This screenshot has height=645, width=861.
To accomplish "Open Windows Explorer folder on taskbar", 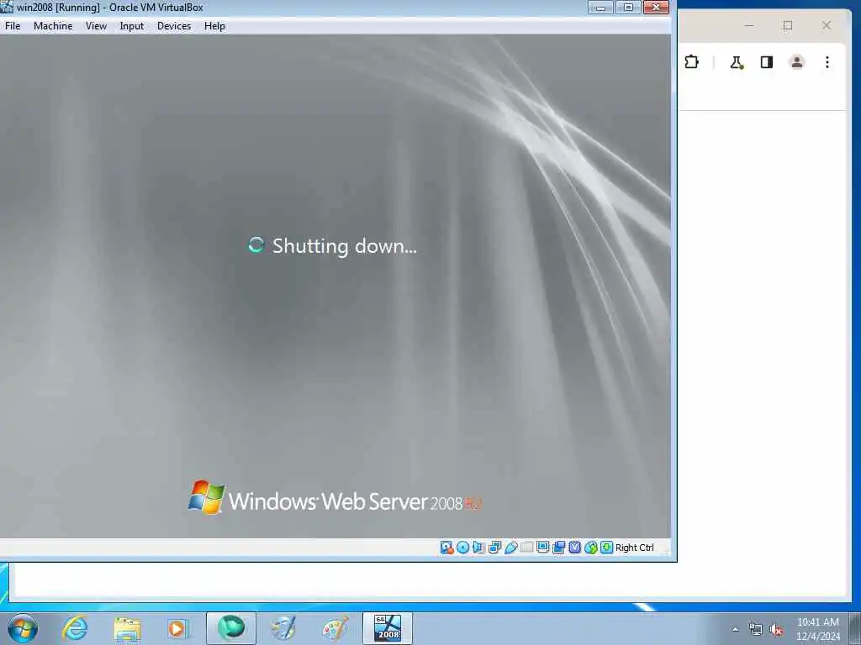I will pos(128,628).
